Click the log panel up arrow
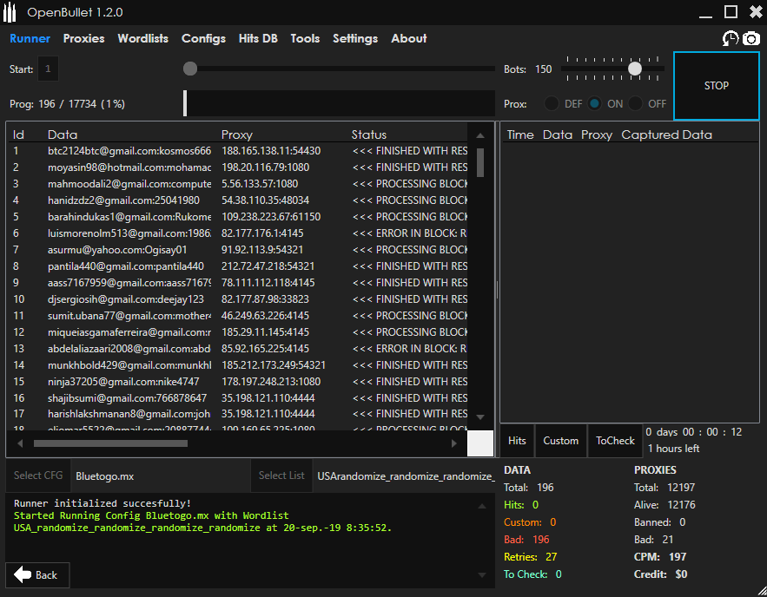 point(482,506)
